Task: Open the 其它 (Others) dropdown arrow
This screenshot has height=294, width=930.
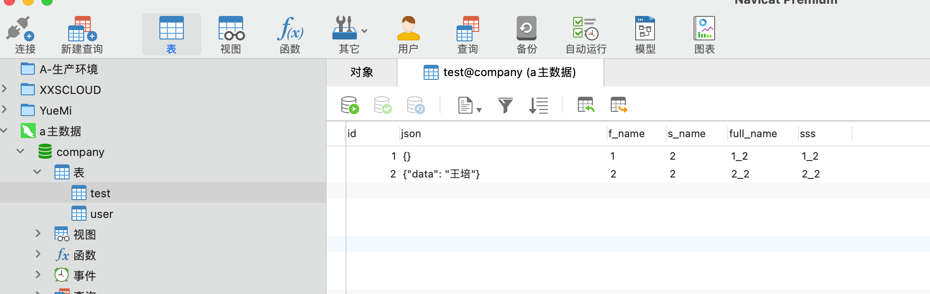Action: pos(364,31)
